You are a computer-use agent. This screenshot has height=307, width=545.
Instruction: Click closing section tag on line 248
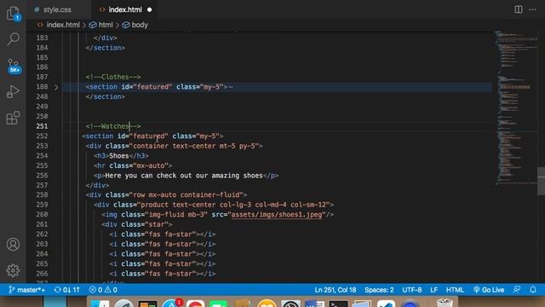click(106, 96)
